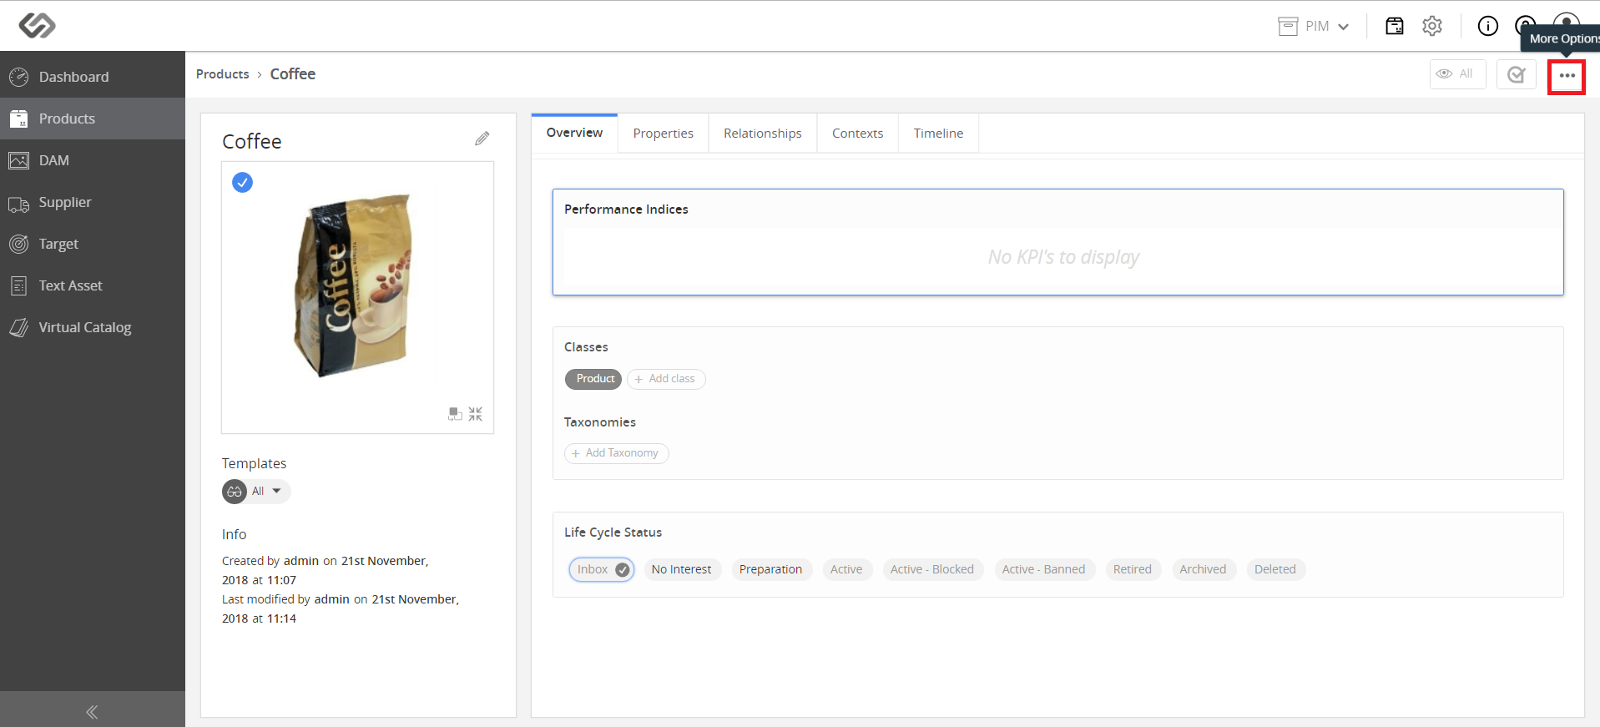Click the image swap icon under thumbnail

pos(455,414)
